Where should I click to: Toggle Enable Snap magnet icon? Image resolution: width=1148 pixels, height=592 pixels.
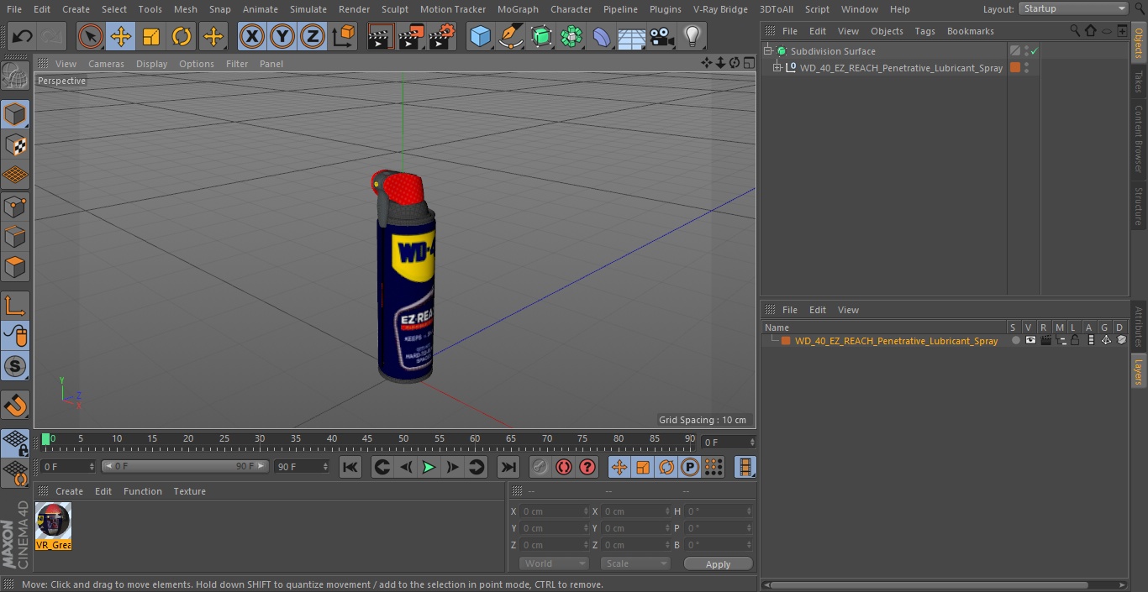coord(16,405)
